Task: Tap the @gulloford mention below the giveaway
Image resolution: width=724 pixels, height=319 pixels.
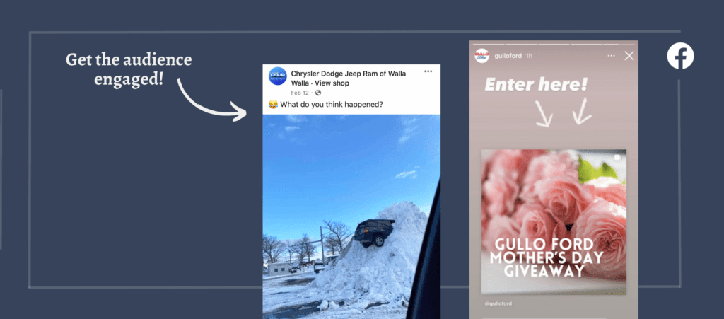Action: (x=498, y=303)
